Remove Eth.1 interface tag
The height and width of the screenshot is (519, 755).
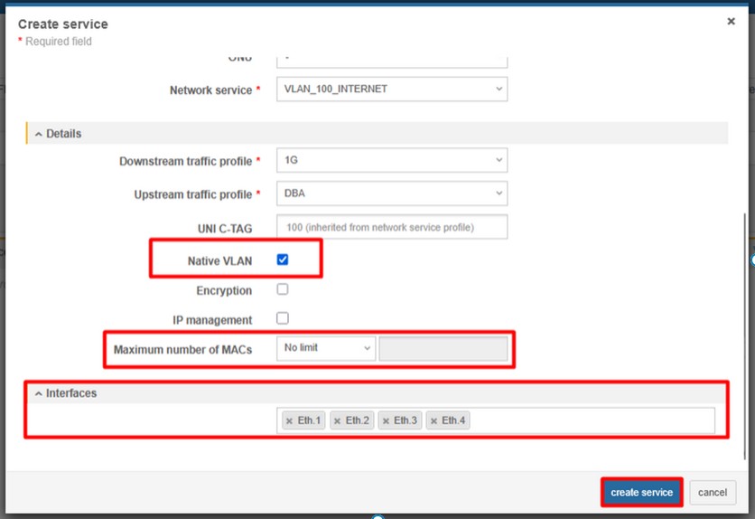point(289,420)
